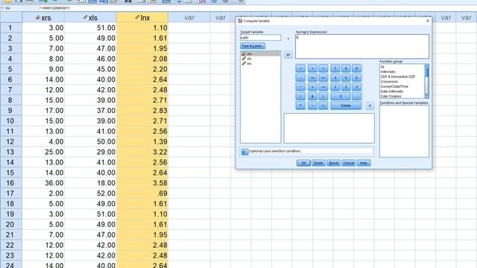Image resolution: width=477 pixels, height=268 pixels.
Task: Insert less-than operator from keypad
Action: pyautogui.click(x=312, y=68)
